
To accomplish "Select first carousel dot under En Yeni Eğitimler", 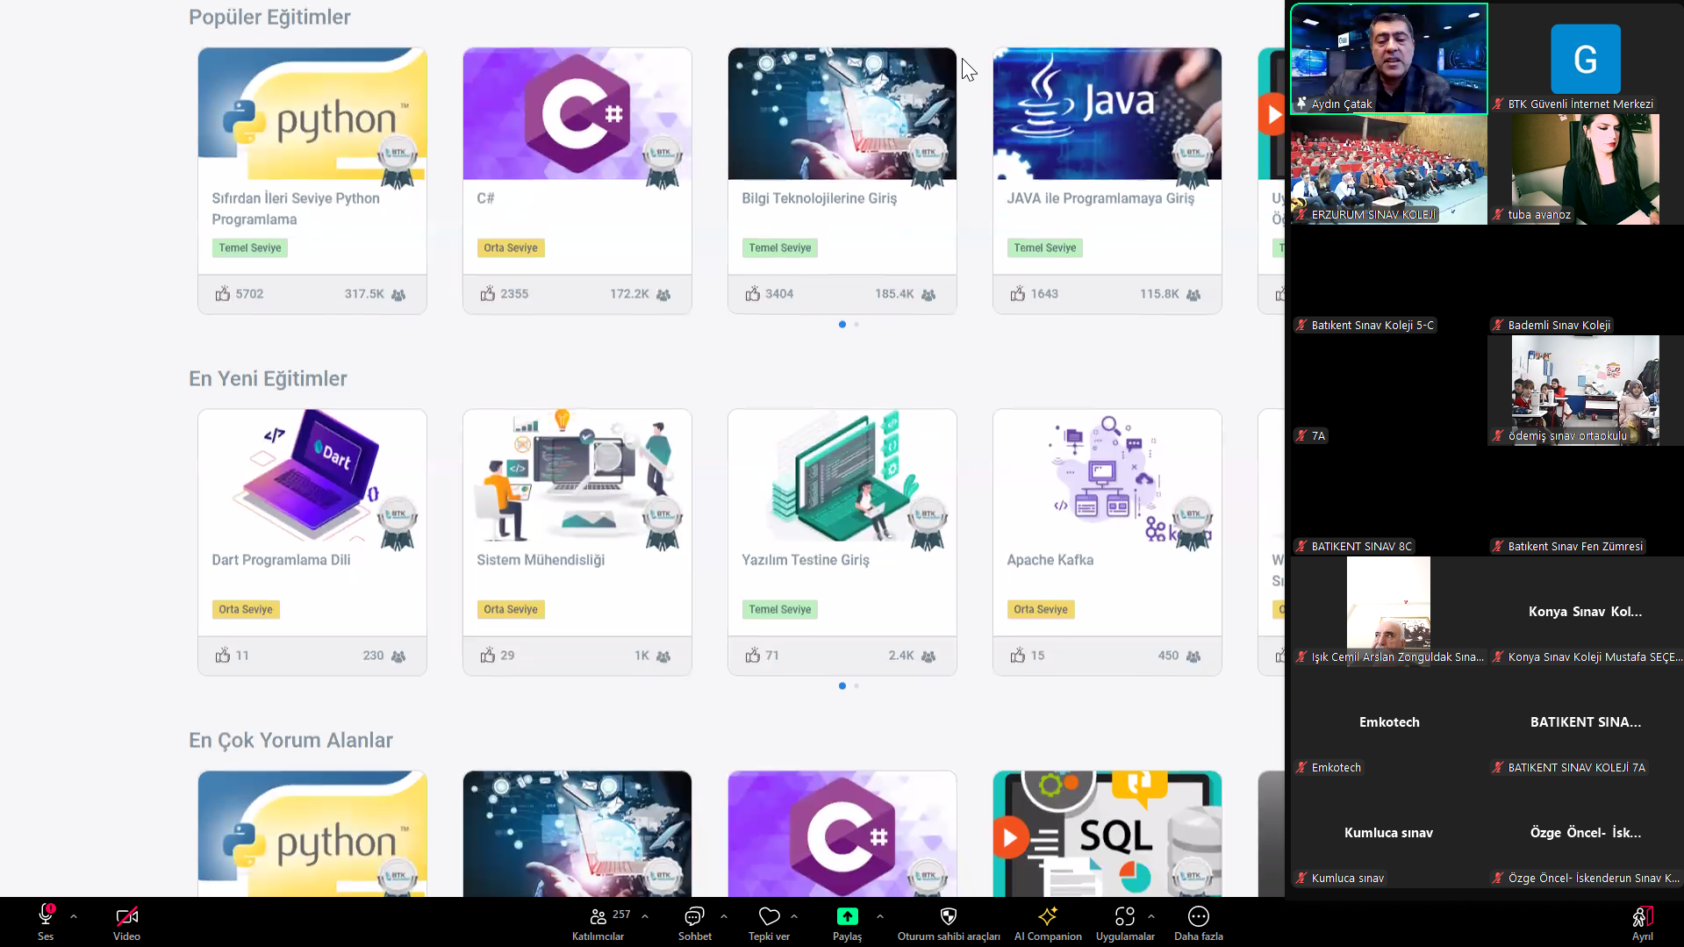I will pos(842,686).
